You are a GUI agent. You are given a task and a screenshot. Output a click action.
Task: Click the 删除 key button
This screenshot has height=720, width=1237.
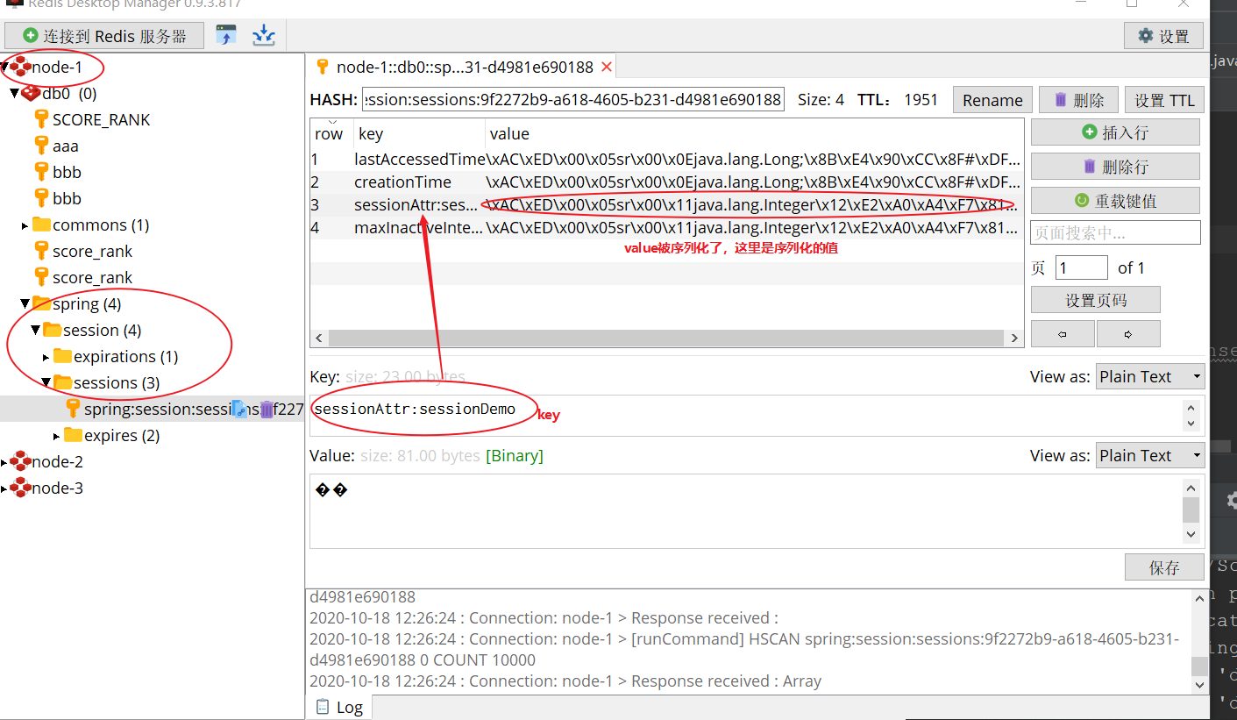tap(1078, 100)
